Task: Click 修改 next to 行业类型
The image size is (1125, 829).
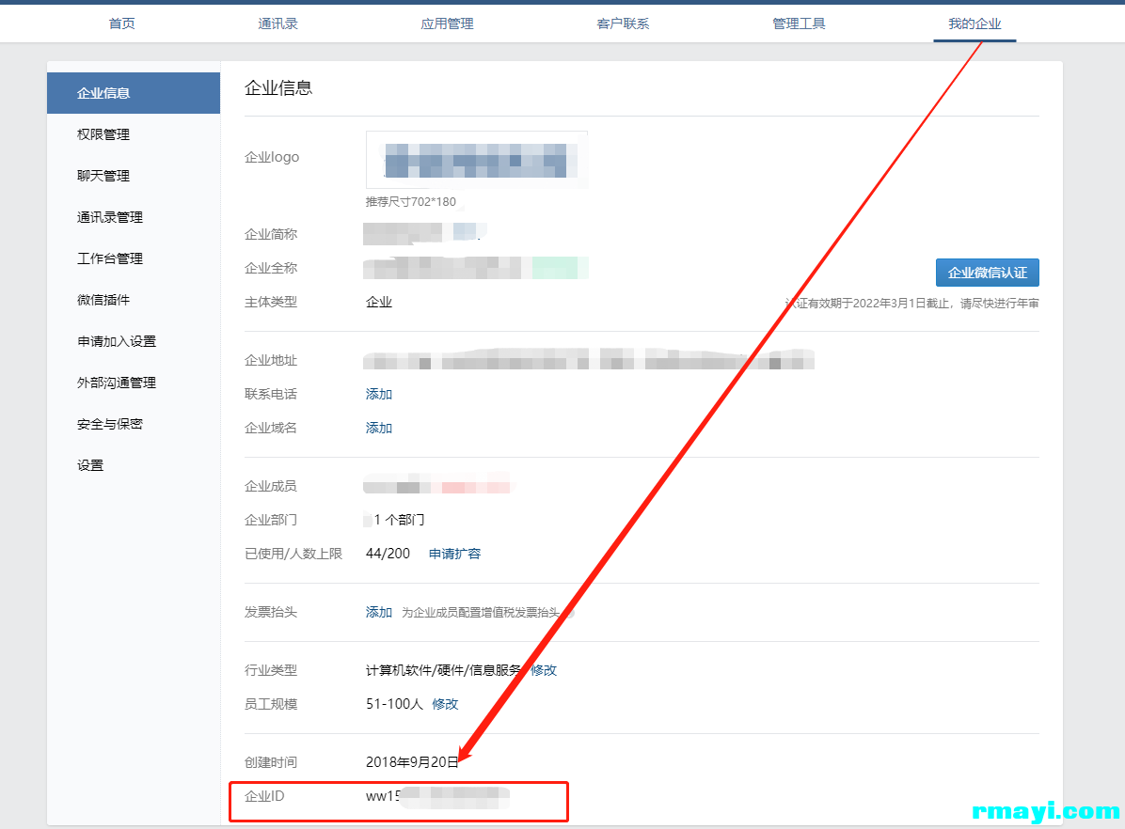Action: tap(544, 670)
